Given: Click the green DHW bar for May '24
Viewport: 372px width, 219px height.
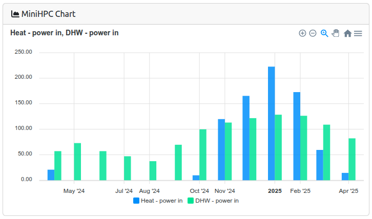Looking at the screenshot, I should [77, 162].
